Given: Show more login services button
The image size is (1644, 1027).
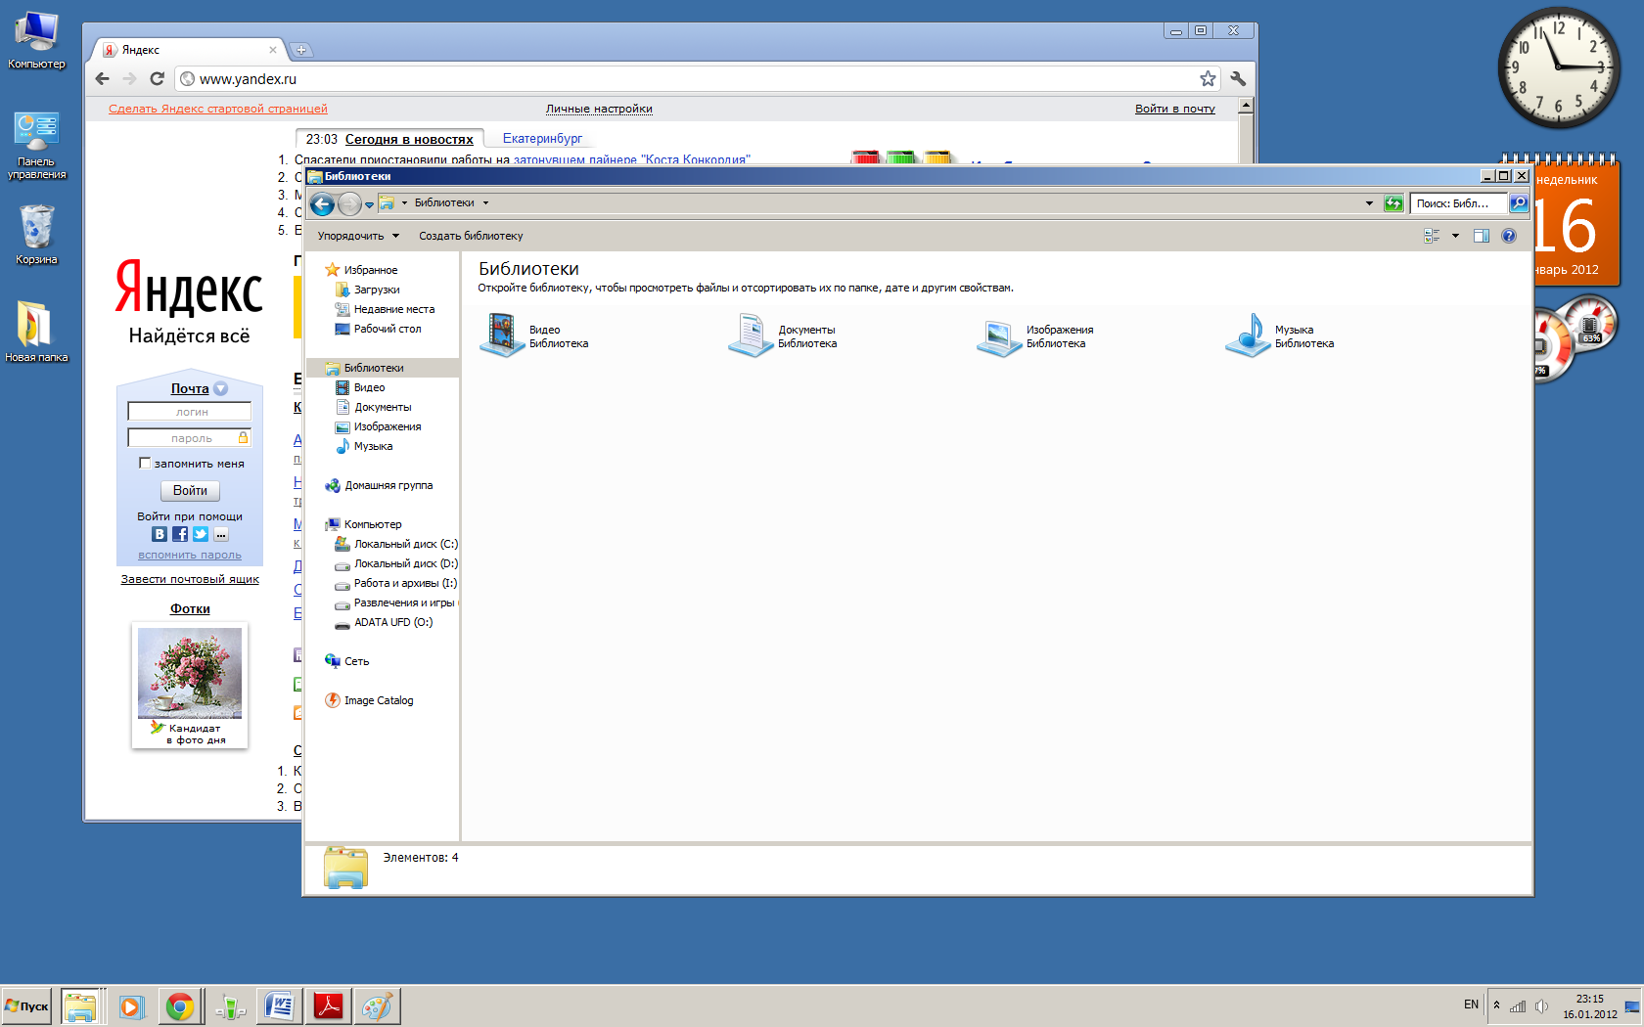Looking at the screenshot, I should (221, 534).
